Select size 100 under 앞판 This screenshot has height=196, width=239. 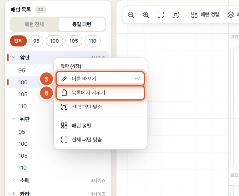click(x=23, y=82)
